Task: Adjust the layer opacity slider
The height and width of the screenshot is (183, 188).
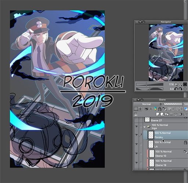Action: [173, 104]
